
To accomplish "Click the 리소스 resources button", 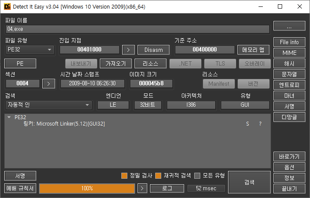I will pos(150,63).
